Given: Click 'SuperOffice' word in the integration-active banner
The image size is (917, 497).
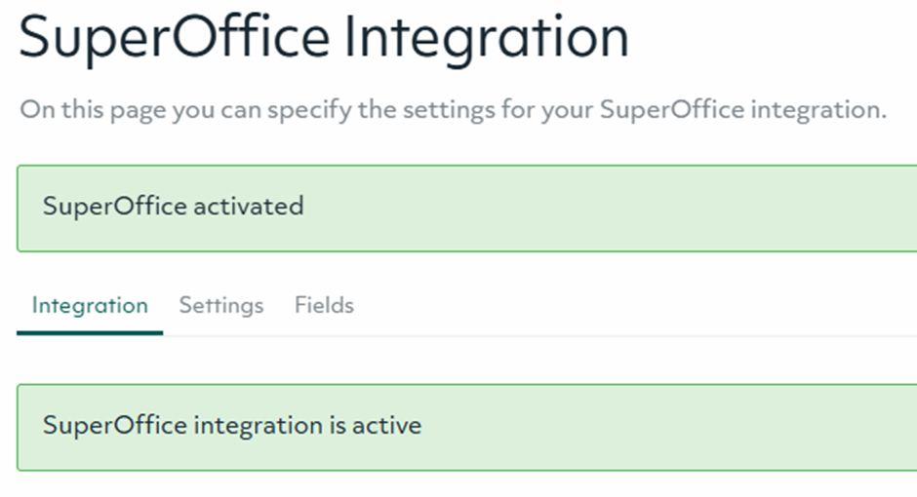Looking at the screenshot, I should 114,426.
